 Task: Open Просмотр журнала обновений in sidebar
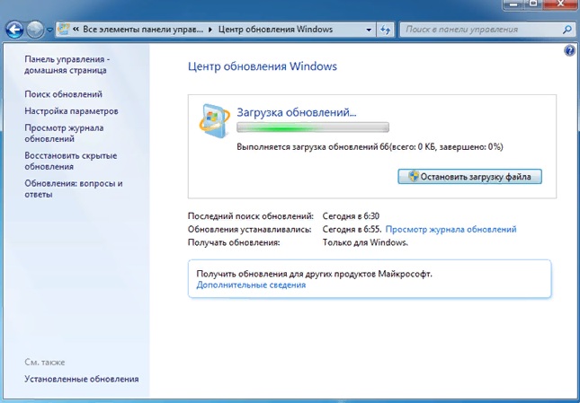pyautogui.click(x=64, y=133)
